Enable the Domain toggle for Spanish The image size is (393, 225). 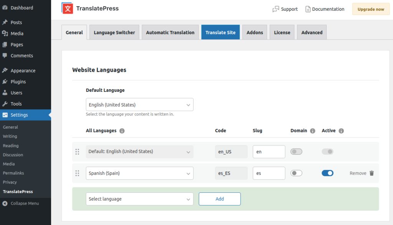pyautogui.click(x=296, y=173)
